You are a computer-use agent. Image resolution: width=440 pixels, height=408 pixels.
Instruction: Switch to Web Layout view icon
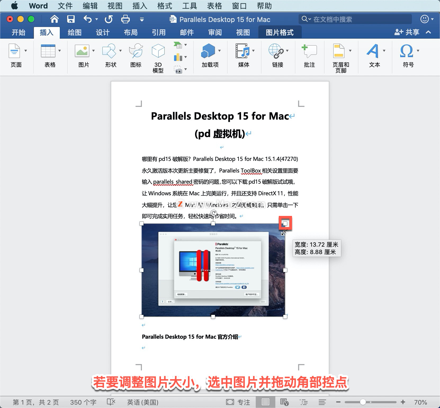click(284, 402)
